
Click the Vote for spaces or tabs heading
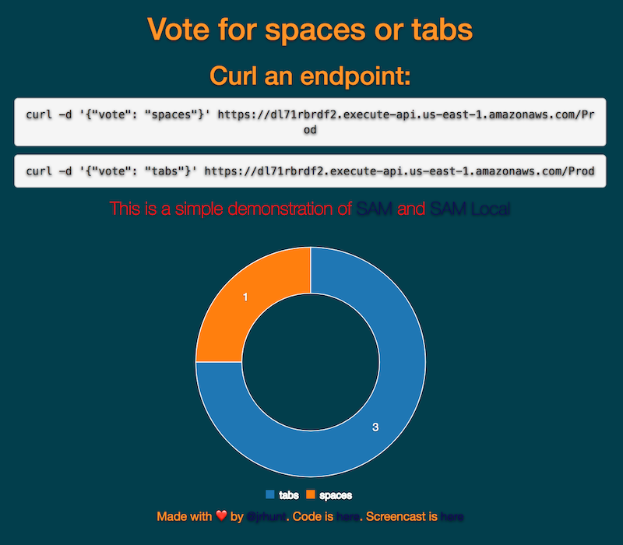(310, 30)
